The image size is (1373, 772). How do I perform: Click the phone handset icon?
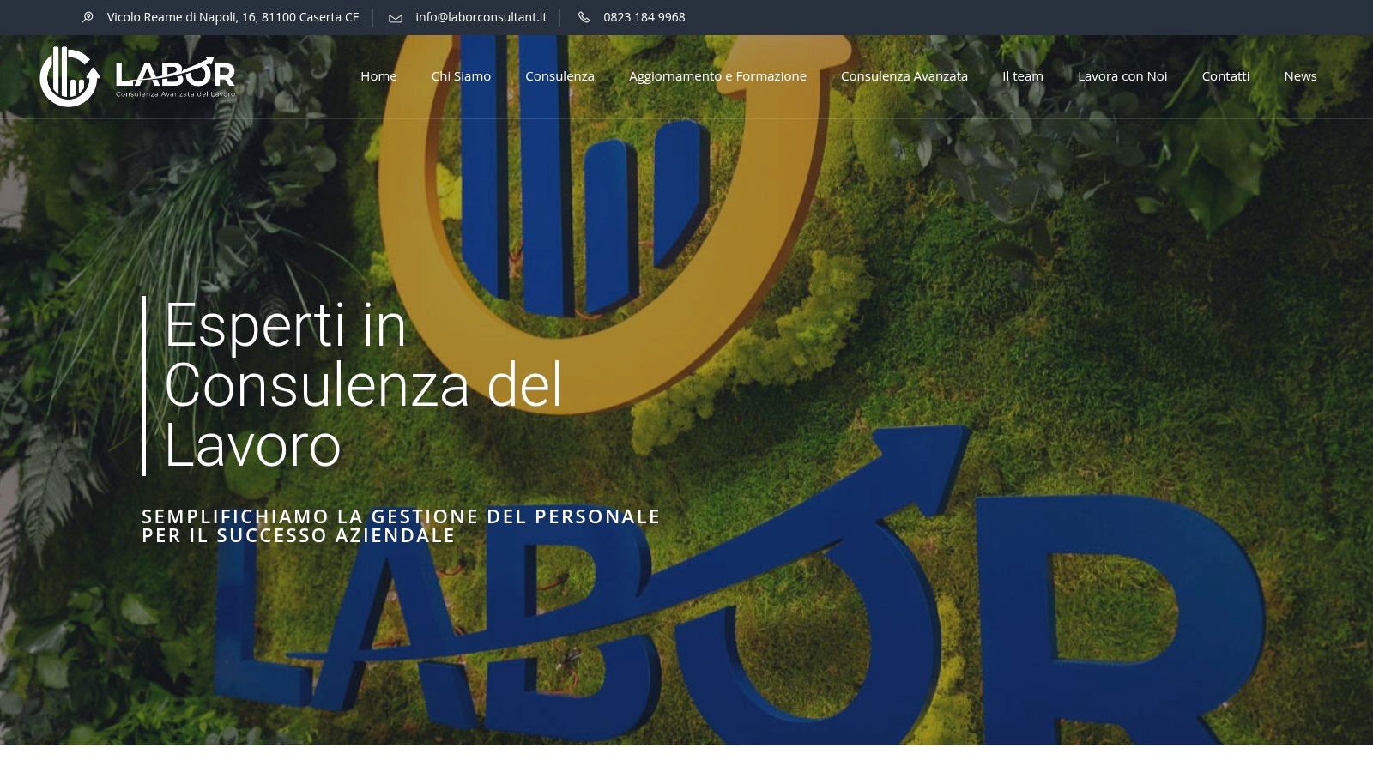(x=584, y=17)
